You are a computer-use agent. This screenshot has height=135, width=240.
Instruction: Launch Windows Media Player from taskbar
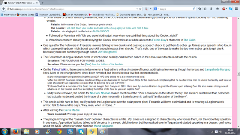coord(37,132)
